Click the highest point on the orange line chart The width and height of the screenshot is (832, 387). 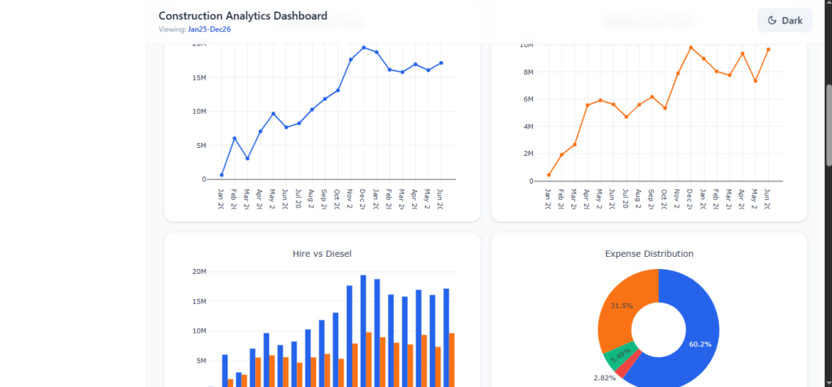691,47
